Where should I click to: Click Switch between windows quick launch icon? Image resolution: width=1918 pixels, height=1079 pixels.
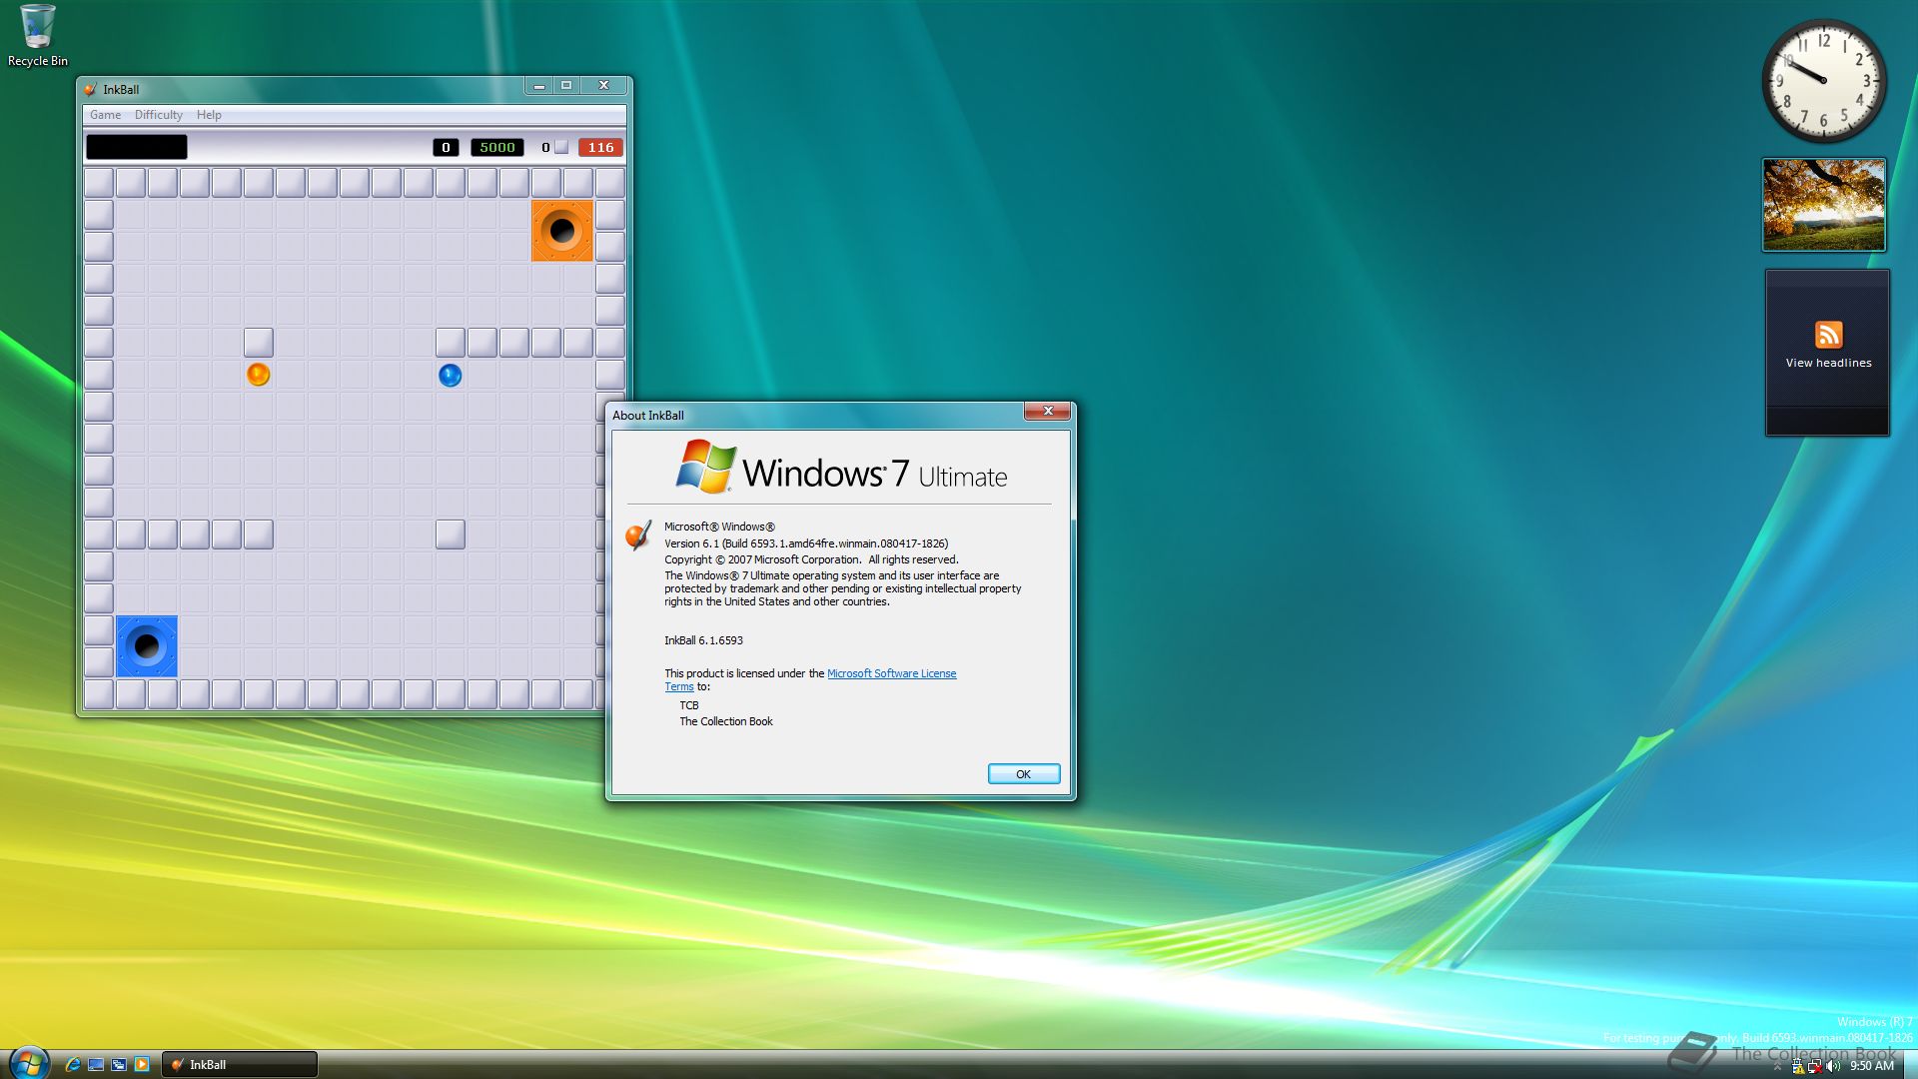click(119, 1064)
